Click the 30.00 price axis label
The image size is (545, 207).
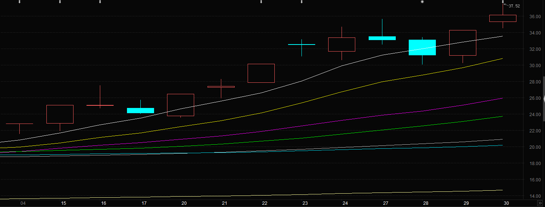pyautogui.click(x=535, y=66)
